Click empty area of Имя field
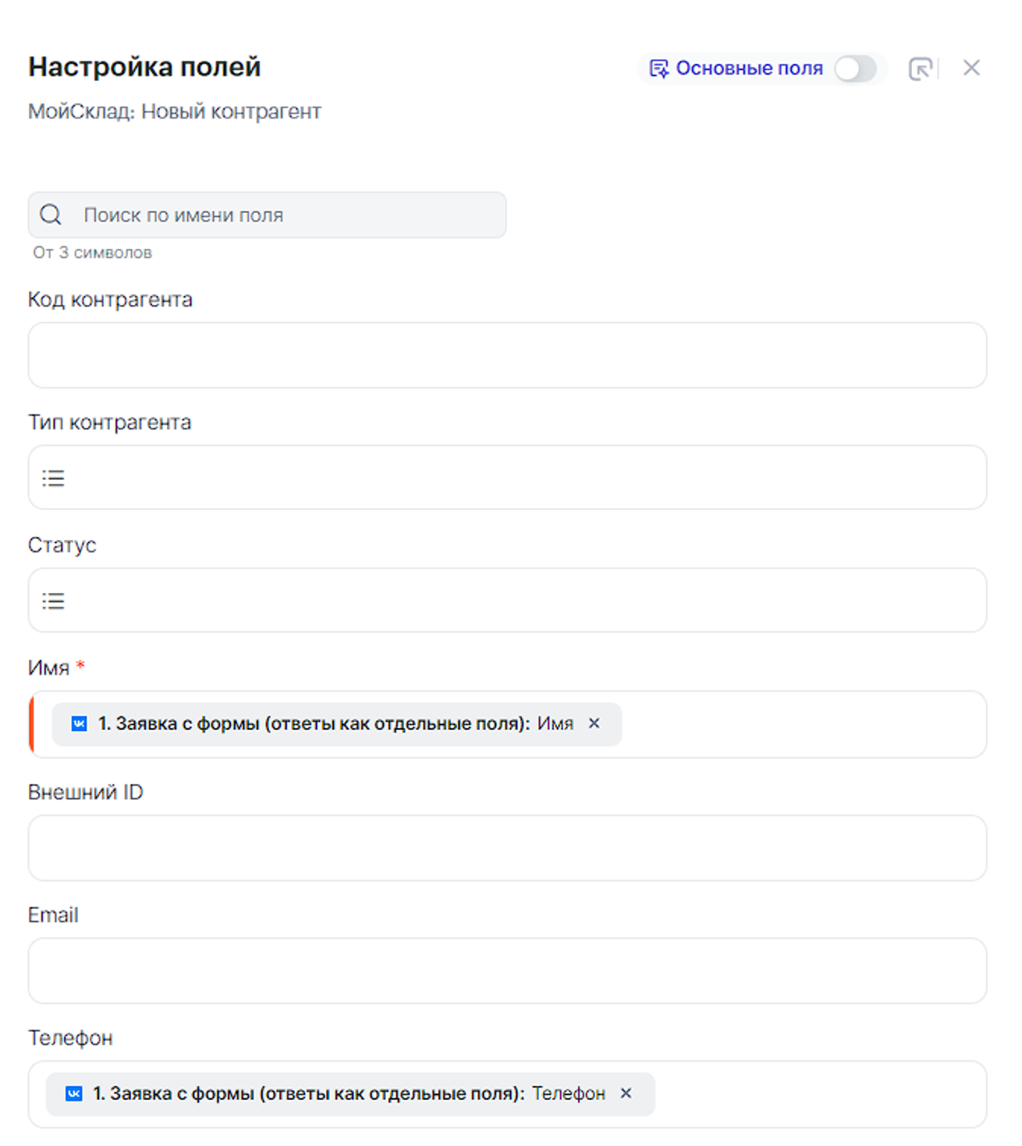This screenshot has height=1146, width=1022. tap(804, 724)
